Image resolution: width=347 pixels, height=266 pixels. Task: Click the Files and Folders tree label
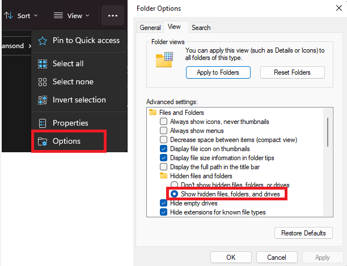pos(181,113)
